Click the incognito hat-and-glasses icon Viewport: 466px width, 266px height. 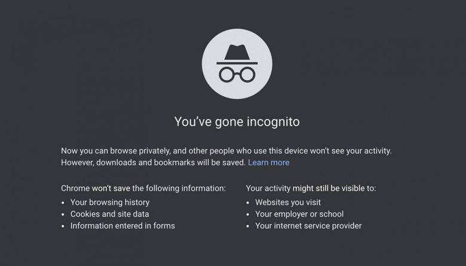click(237, 63)
